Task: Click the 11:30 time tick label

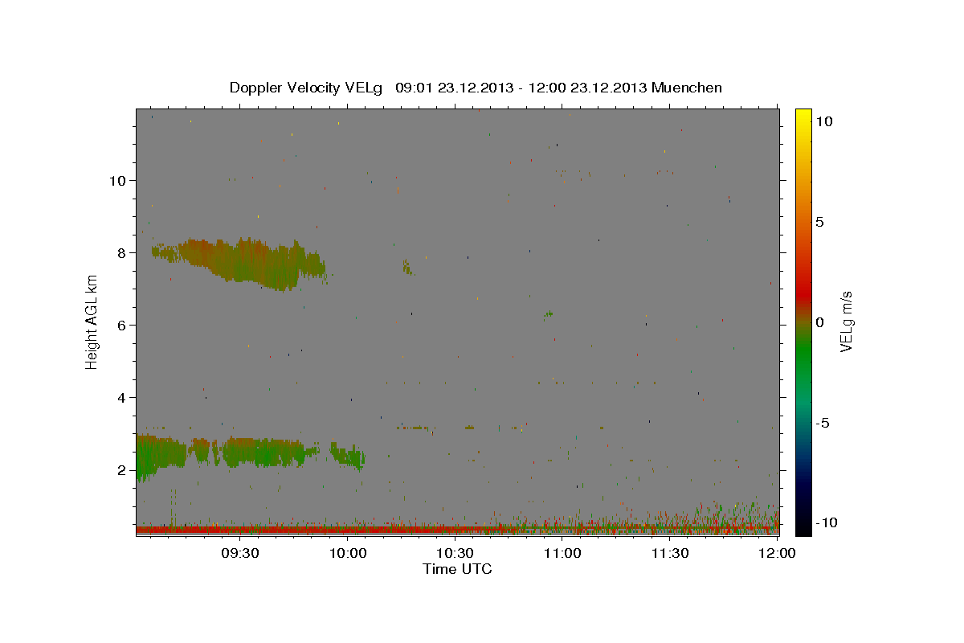Action: coord(669,553)
